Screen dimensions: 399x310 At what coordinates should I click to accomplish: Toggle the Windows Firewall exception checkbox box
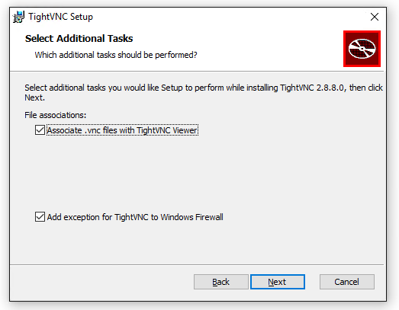(40, 217)
